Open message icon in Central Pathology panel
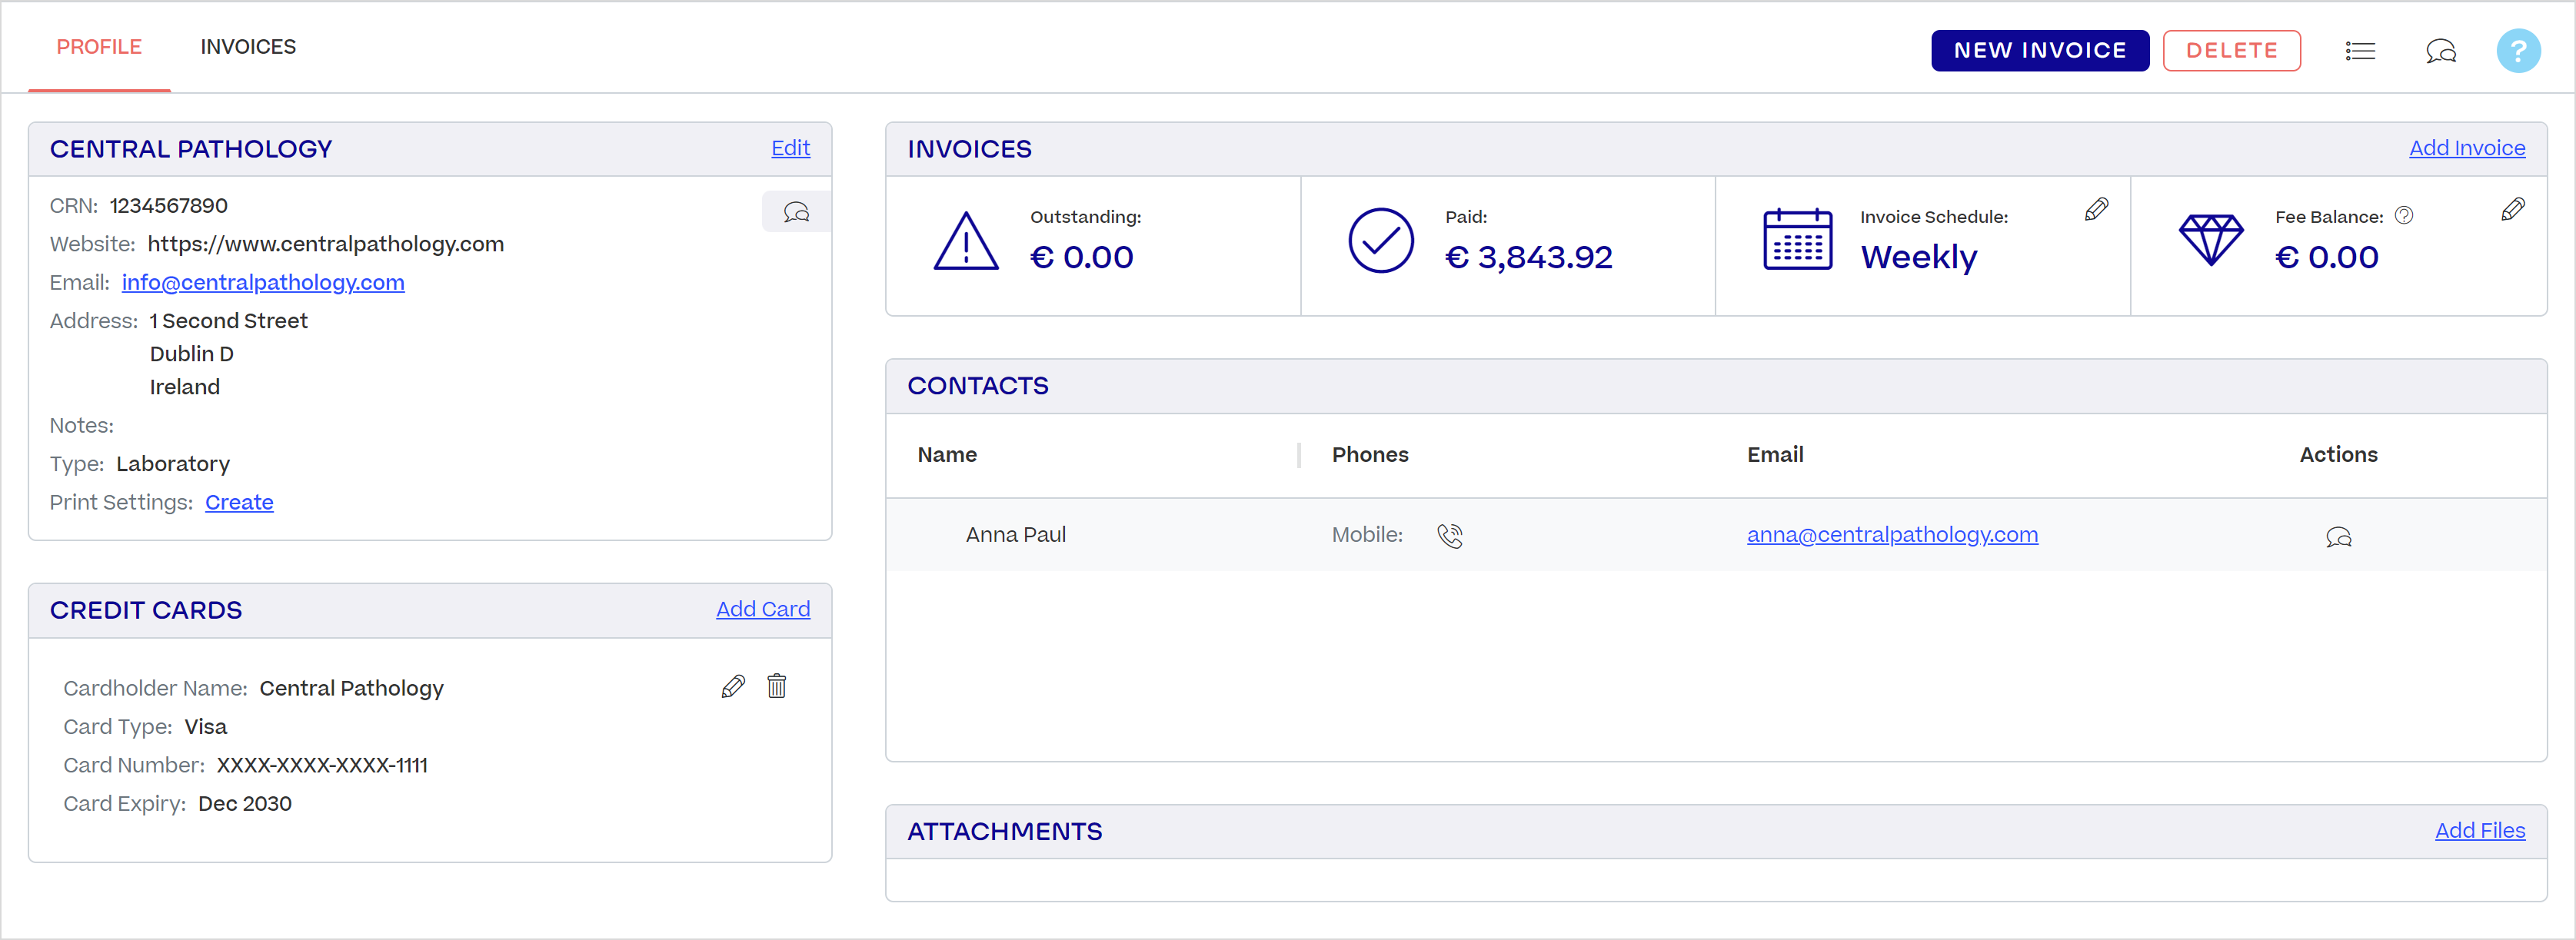2576x940 pixels. click(796, 212)
